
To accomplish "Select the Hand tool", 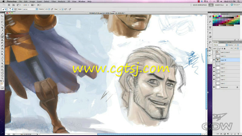I will (x=2, y=75).
